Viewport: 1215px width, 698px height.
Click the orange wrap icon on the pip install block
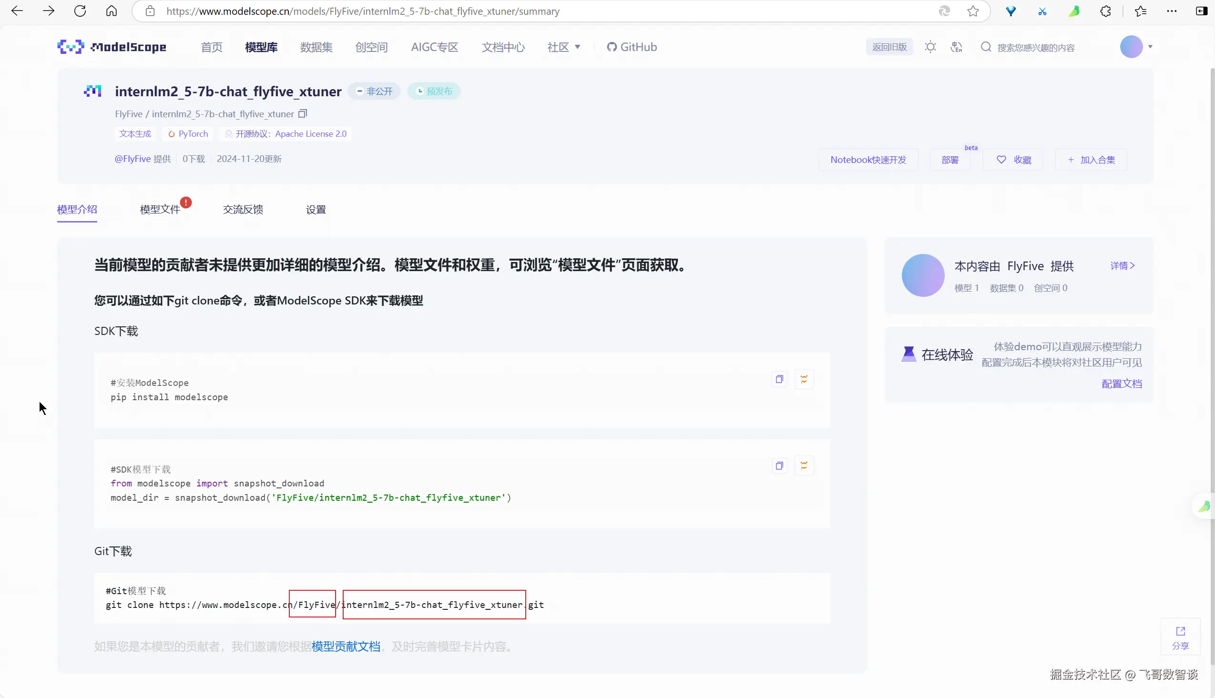804,379
